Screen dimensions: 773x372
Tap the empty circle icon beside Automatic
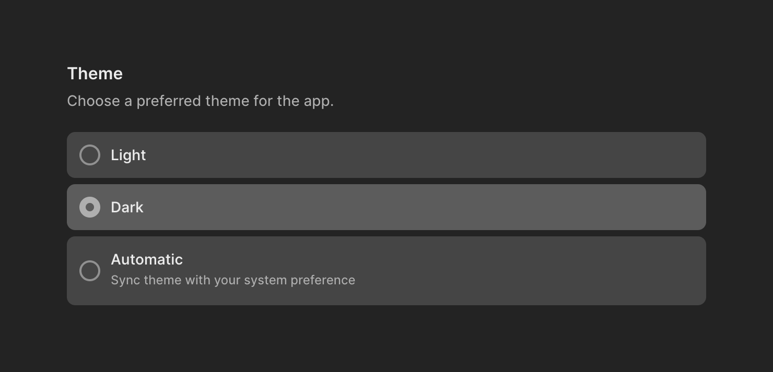90,271
